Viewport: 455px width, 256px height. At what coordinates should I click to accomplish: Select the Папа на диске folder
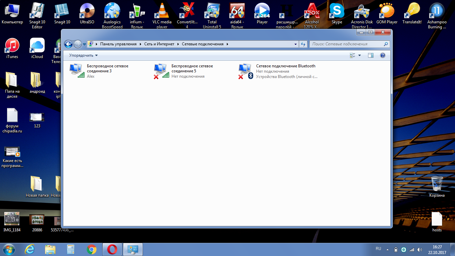12,85
